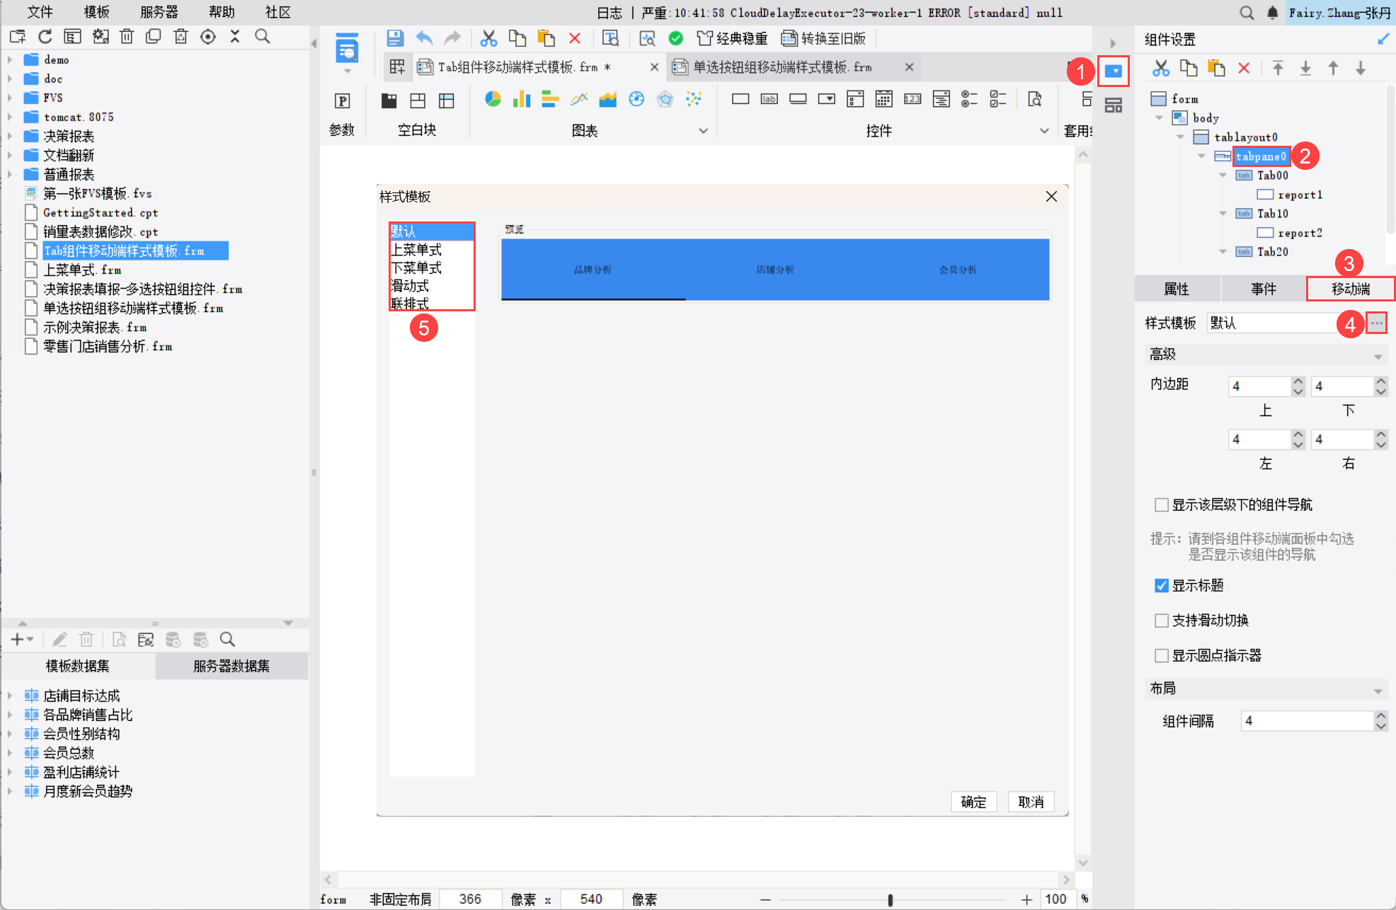This screenshot has height=910, width=1396.
Task: Collapse the 高级 section
Action: pos(1378,355)
